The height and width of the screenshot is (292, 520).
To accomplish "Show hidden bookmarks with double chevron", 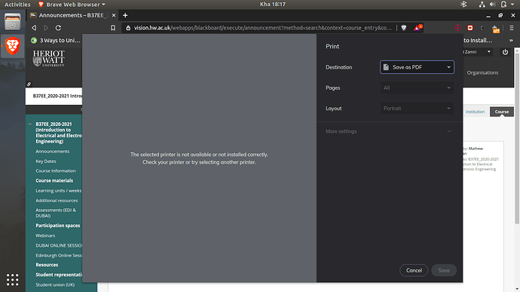I will pyautogui.click(x=511, y=41).
